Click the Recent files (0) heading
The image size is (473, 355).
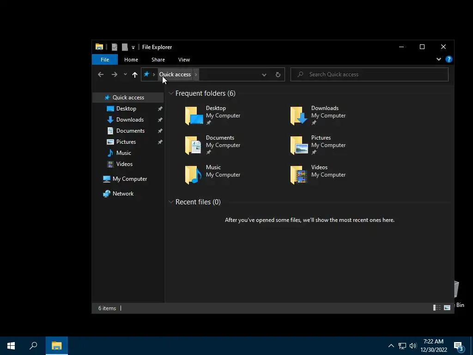(198, 202)
